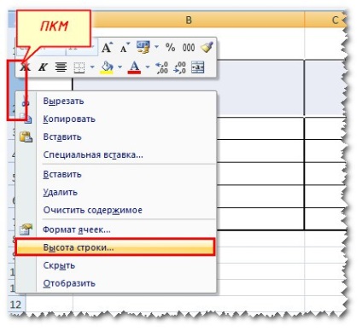Expand the fill color dropdown arrow
Viewport: 362px width, 331px height.
pos(120,67)
